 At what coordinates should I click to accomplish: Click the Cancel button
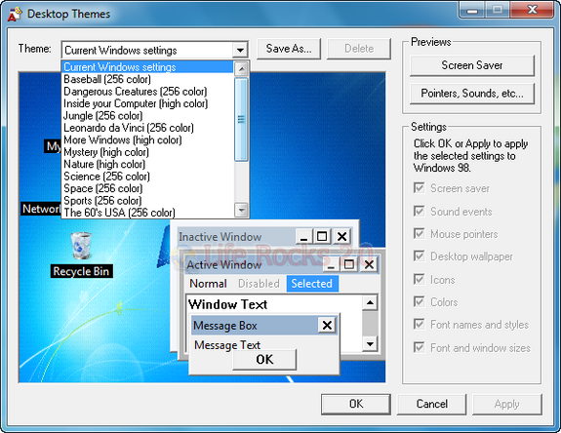pos(432,404)
